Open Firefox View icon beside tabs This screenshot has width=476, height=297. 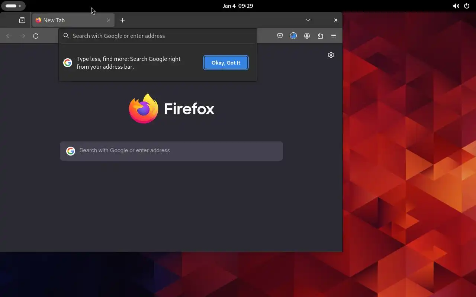(22, 20)
